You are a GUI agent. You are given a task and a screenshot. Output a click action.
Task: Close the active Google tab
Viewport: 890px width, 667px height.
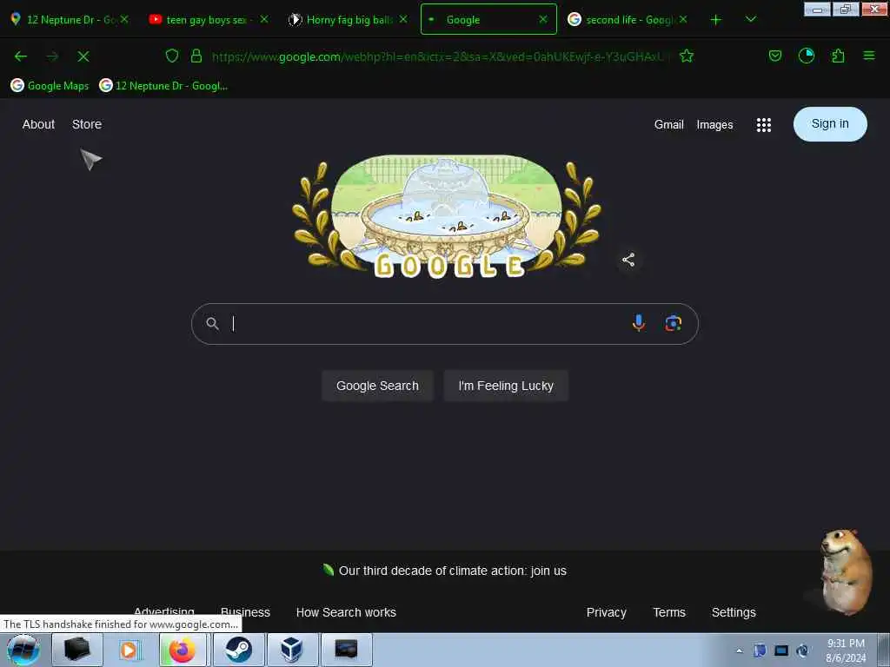[543, 19]
